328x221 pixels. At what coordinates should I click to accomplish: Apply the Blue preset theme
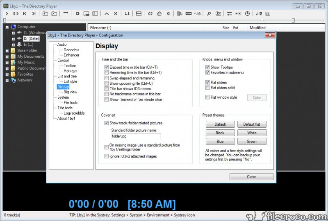tap(220, 142)
